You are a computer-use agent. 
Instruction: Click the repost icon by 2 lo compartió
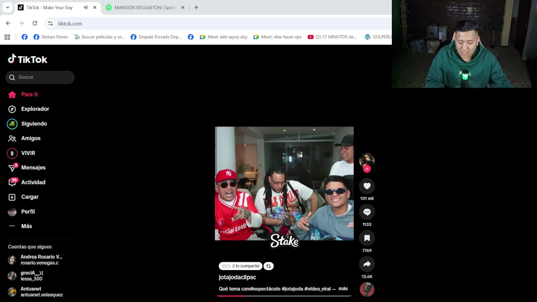268,266
